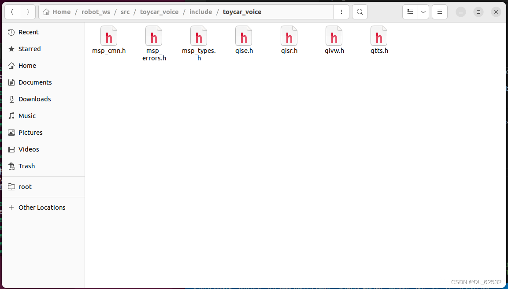Expand the view options dropdown arrow
508x289 pixels.
click(423, 12)
